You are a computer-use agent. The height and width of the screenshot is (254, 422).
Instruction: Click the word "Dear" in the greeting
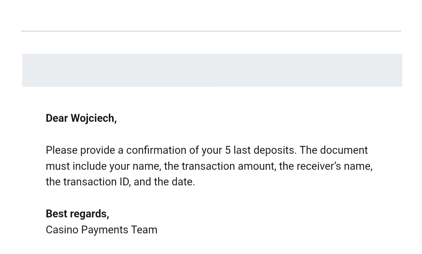pyautogui.click(x=57, y=118)
